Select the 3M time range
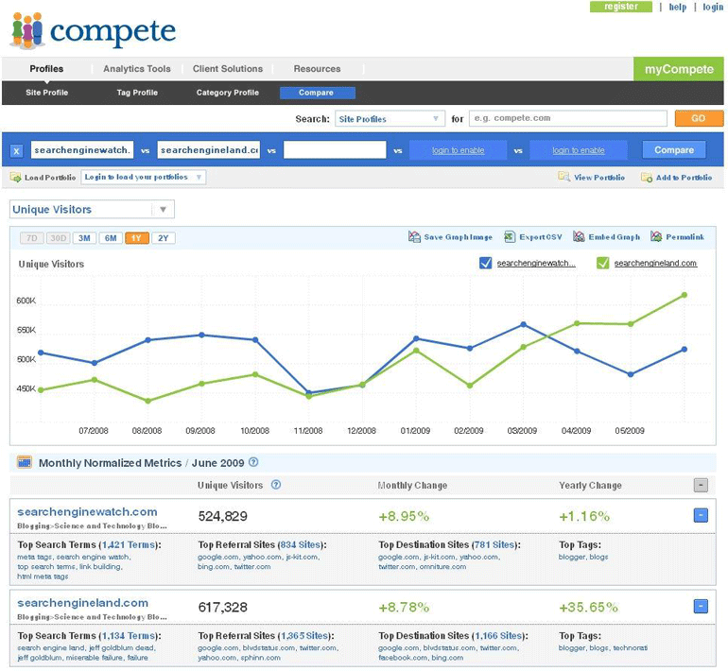Viewport: 728px width, 671px height. click(84, 238)
